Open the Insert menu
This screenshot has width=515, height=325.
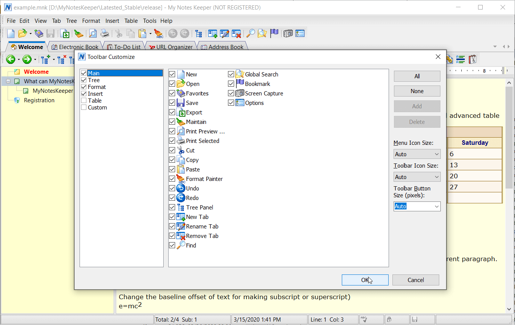[x=112, y=21]
